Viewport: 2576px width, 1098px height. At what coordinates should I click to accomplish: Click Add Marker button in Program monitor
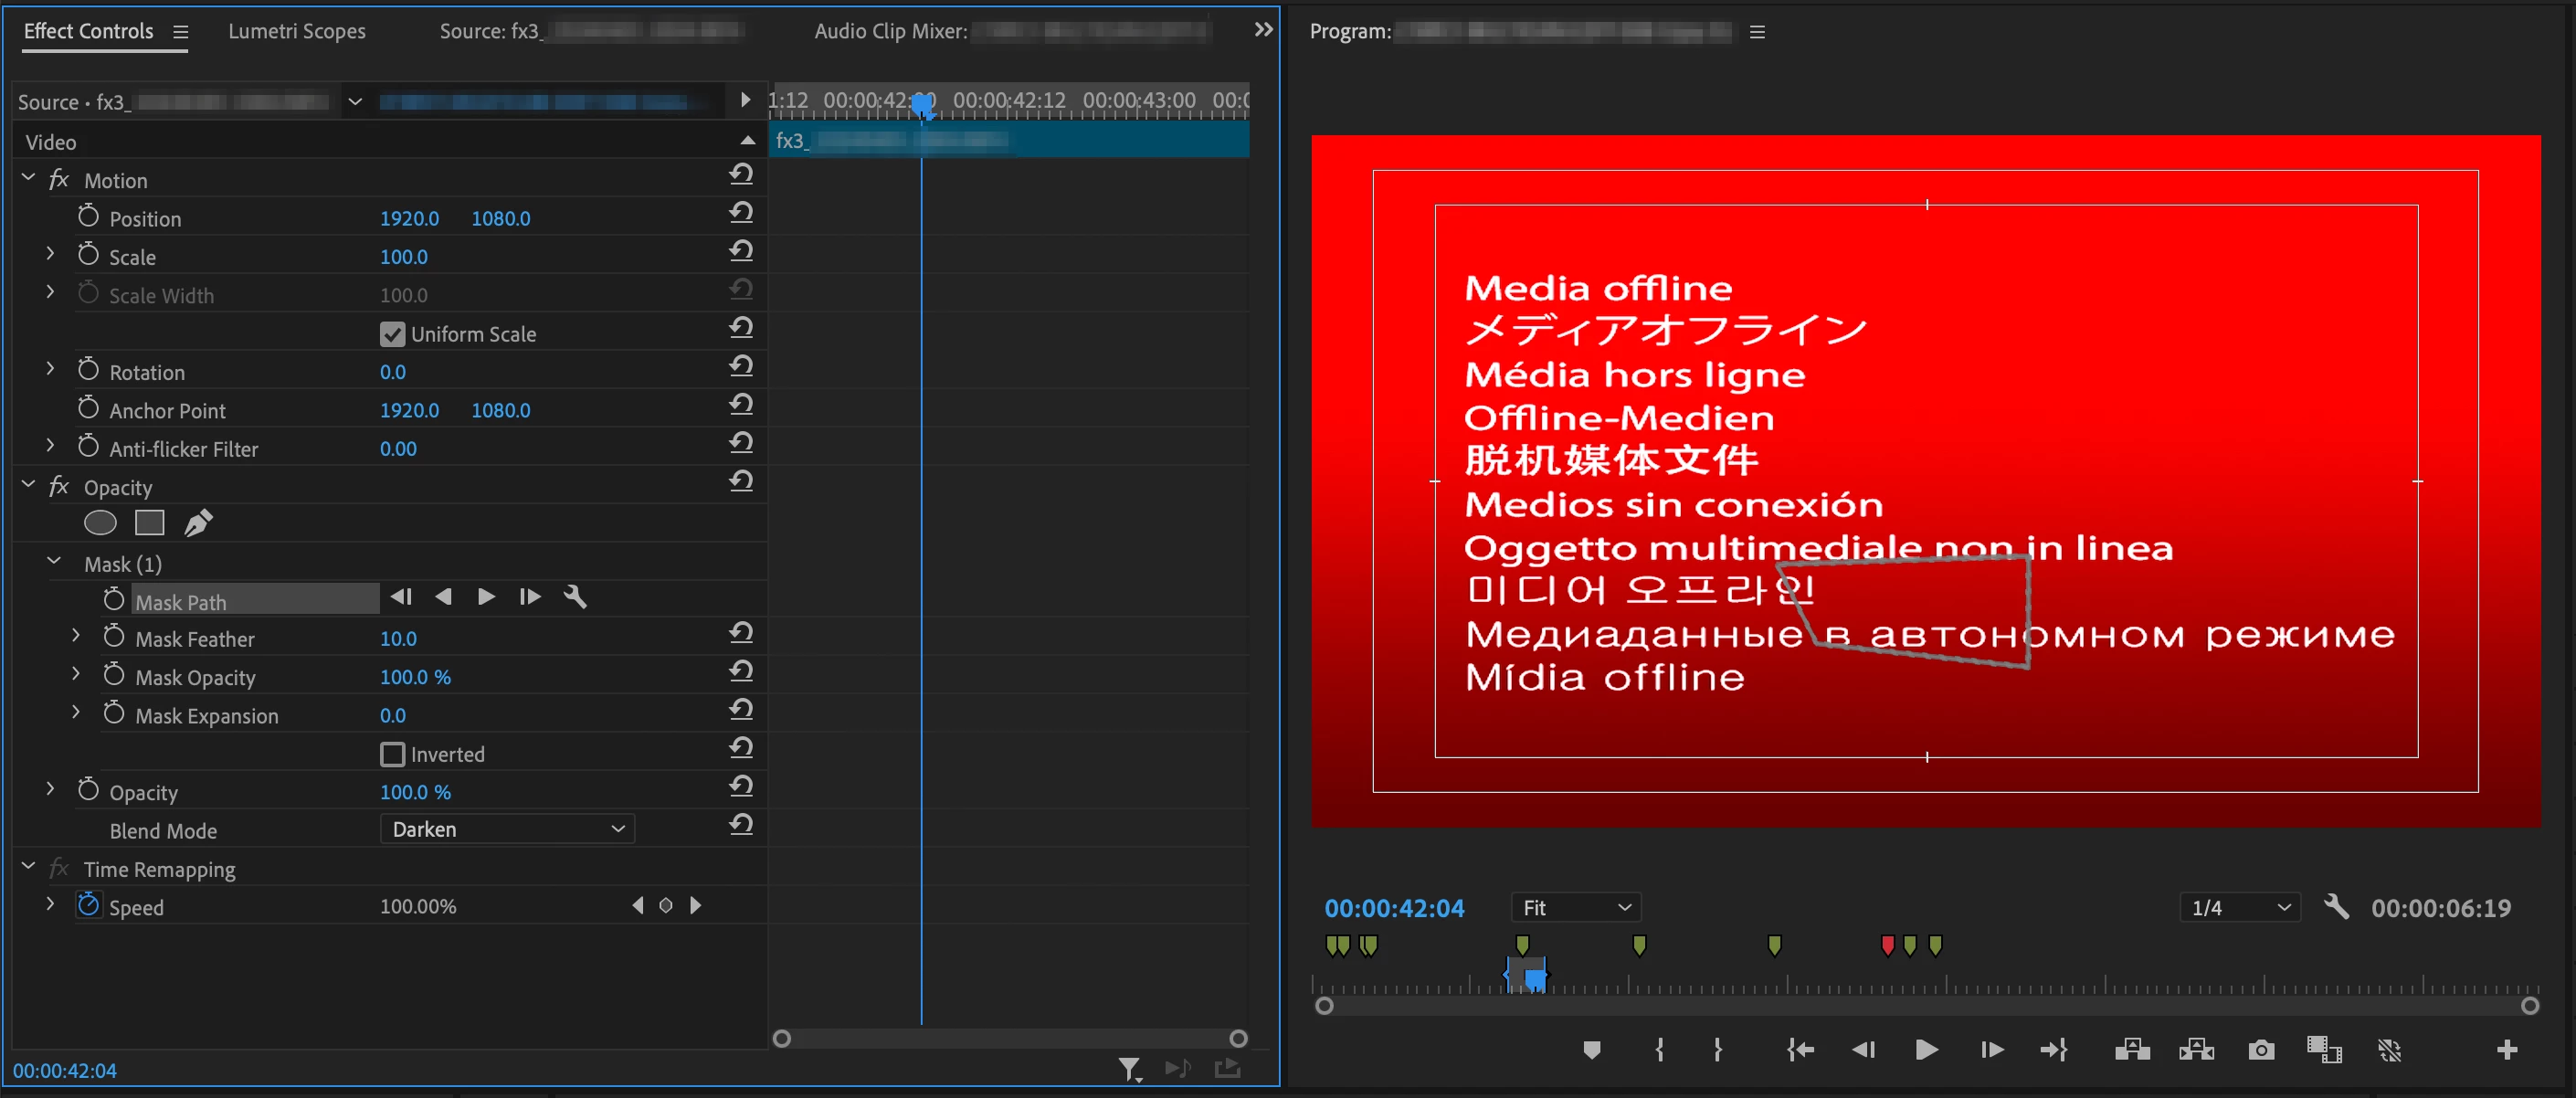coord(1592,1049)
